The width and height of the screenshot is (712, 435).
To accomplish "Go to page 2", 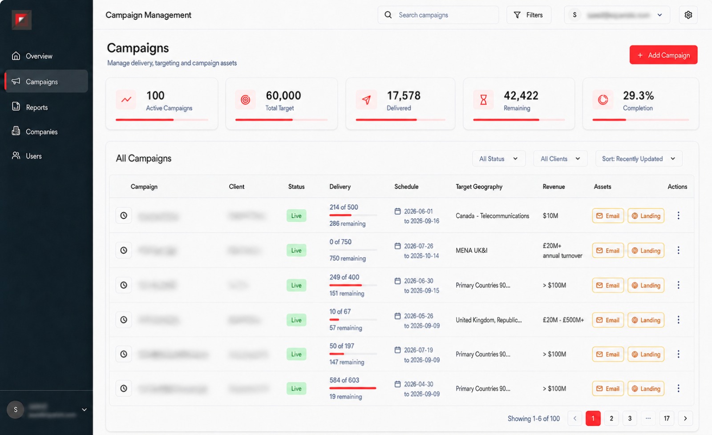I will (x=611, y=418).
